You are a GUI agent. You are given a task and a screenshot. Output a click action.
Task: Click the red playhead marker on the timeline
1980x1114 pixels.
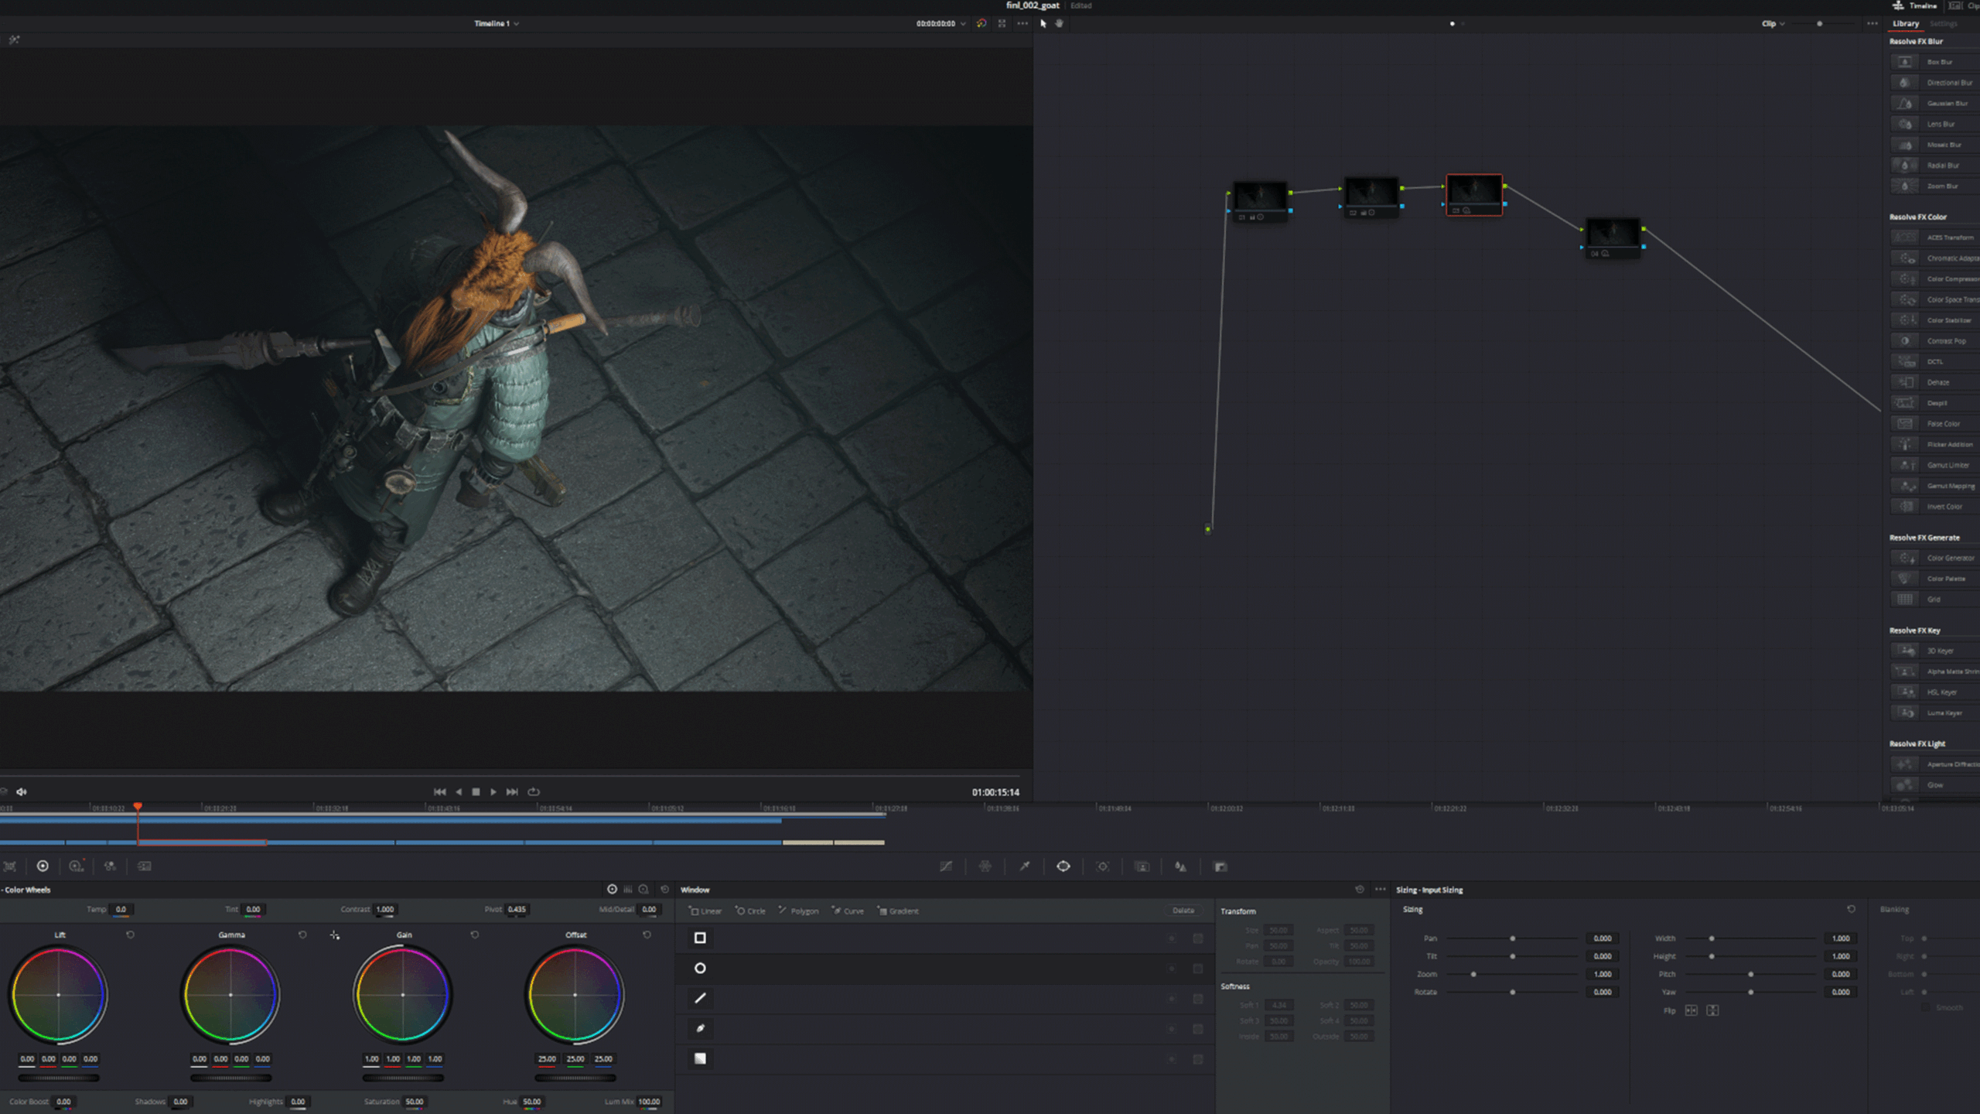point(138,806)
